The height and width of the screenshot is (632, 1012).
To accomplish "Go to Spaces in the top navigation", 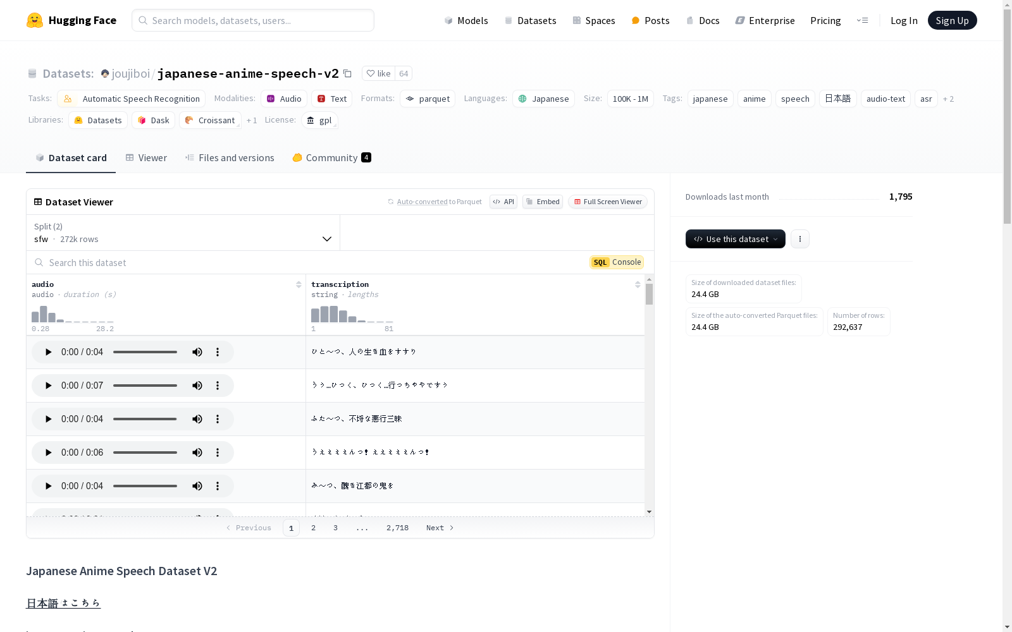I will click(x=594, y=20).
